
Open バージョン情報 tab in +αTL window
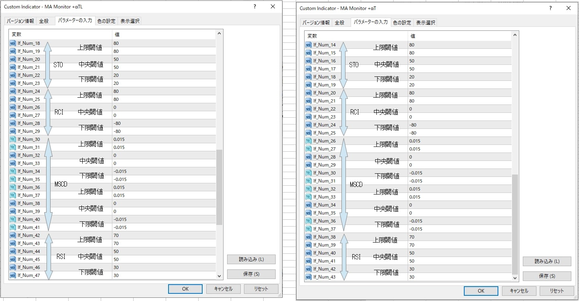[x=20, y=21]
